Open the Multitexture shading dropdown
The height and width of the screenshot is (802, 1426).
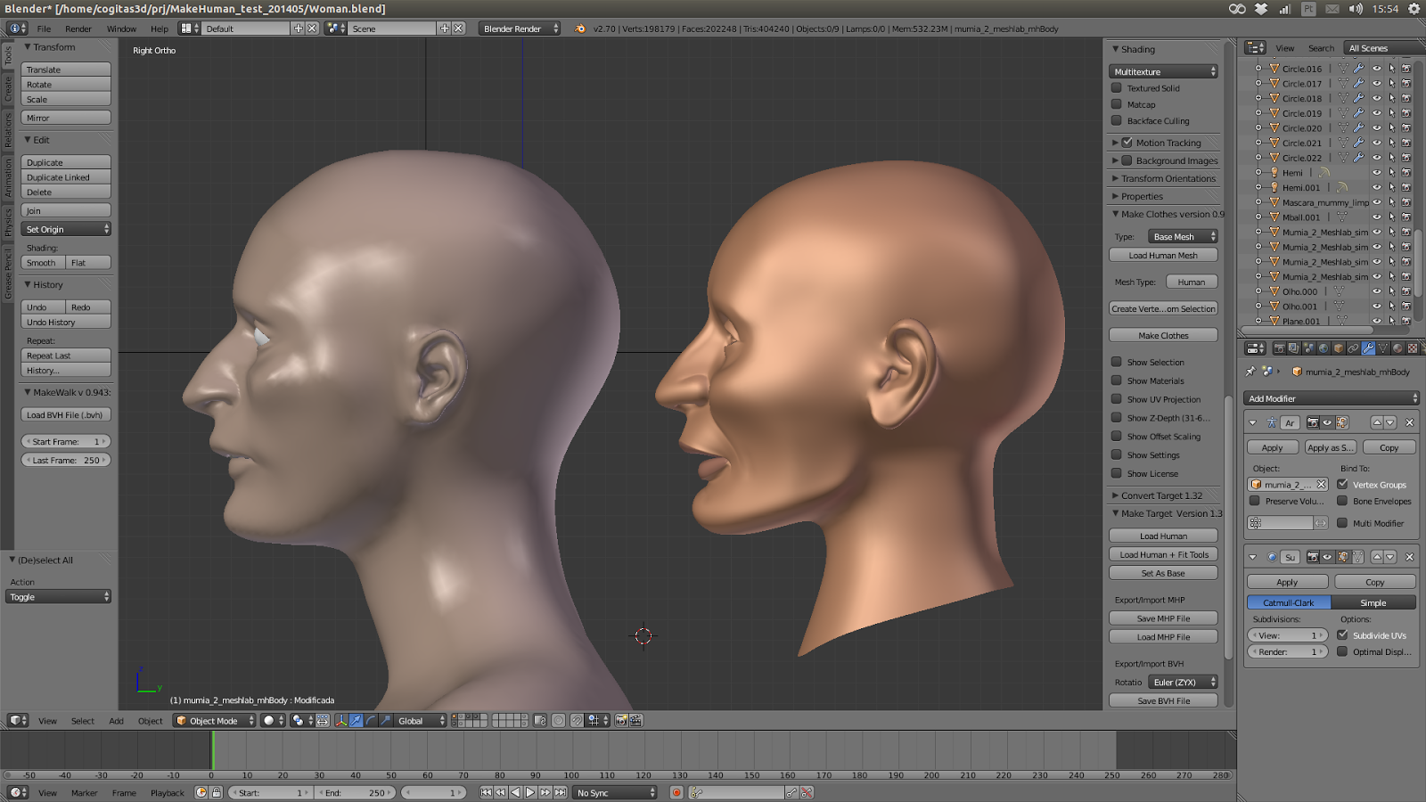click(x=1163, y=70)
